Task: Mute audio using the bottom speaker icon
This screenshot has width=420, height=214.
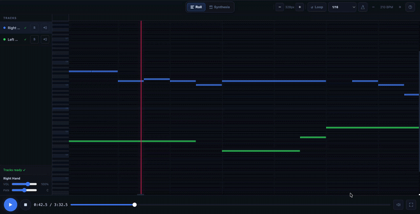Action: tap(398, 205)
